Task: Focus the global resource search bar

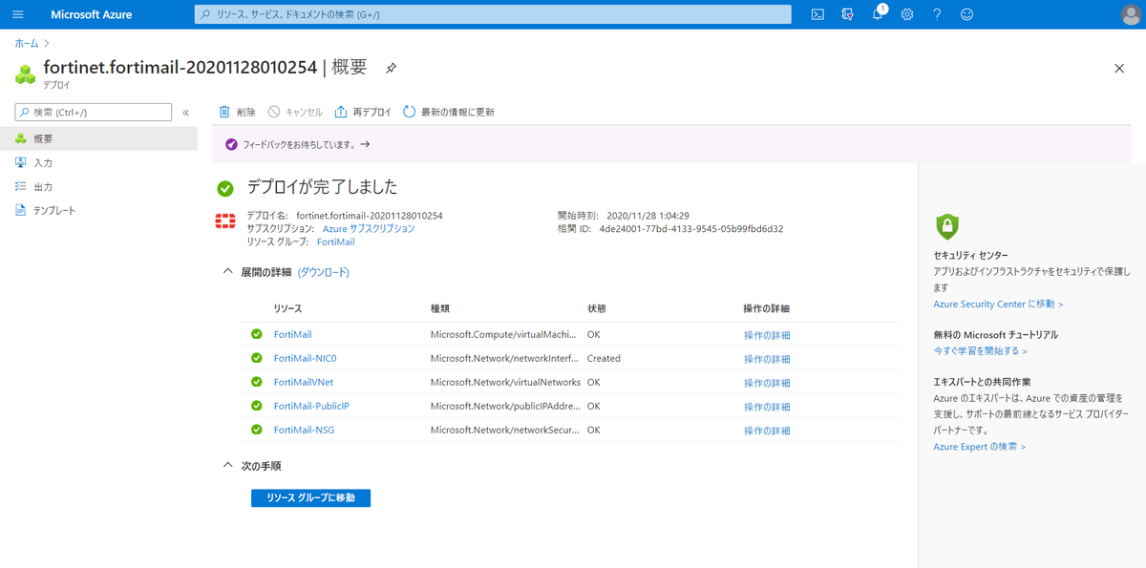Action: coord(493,14)
